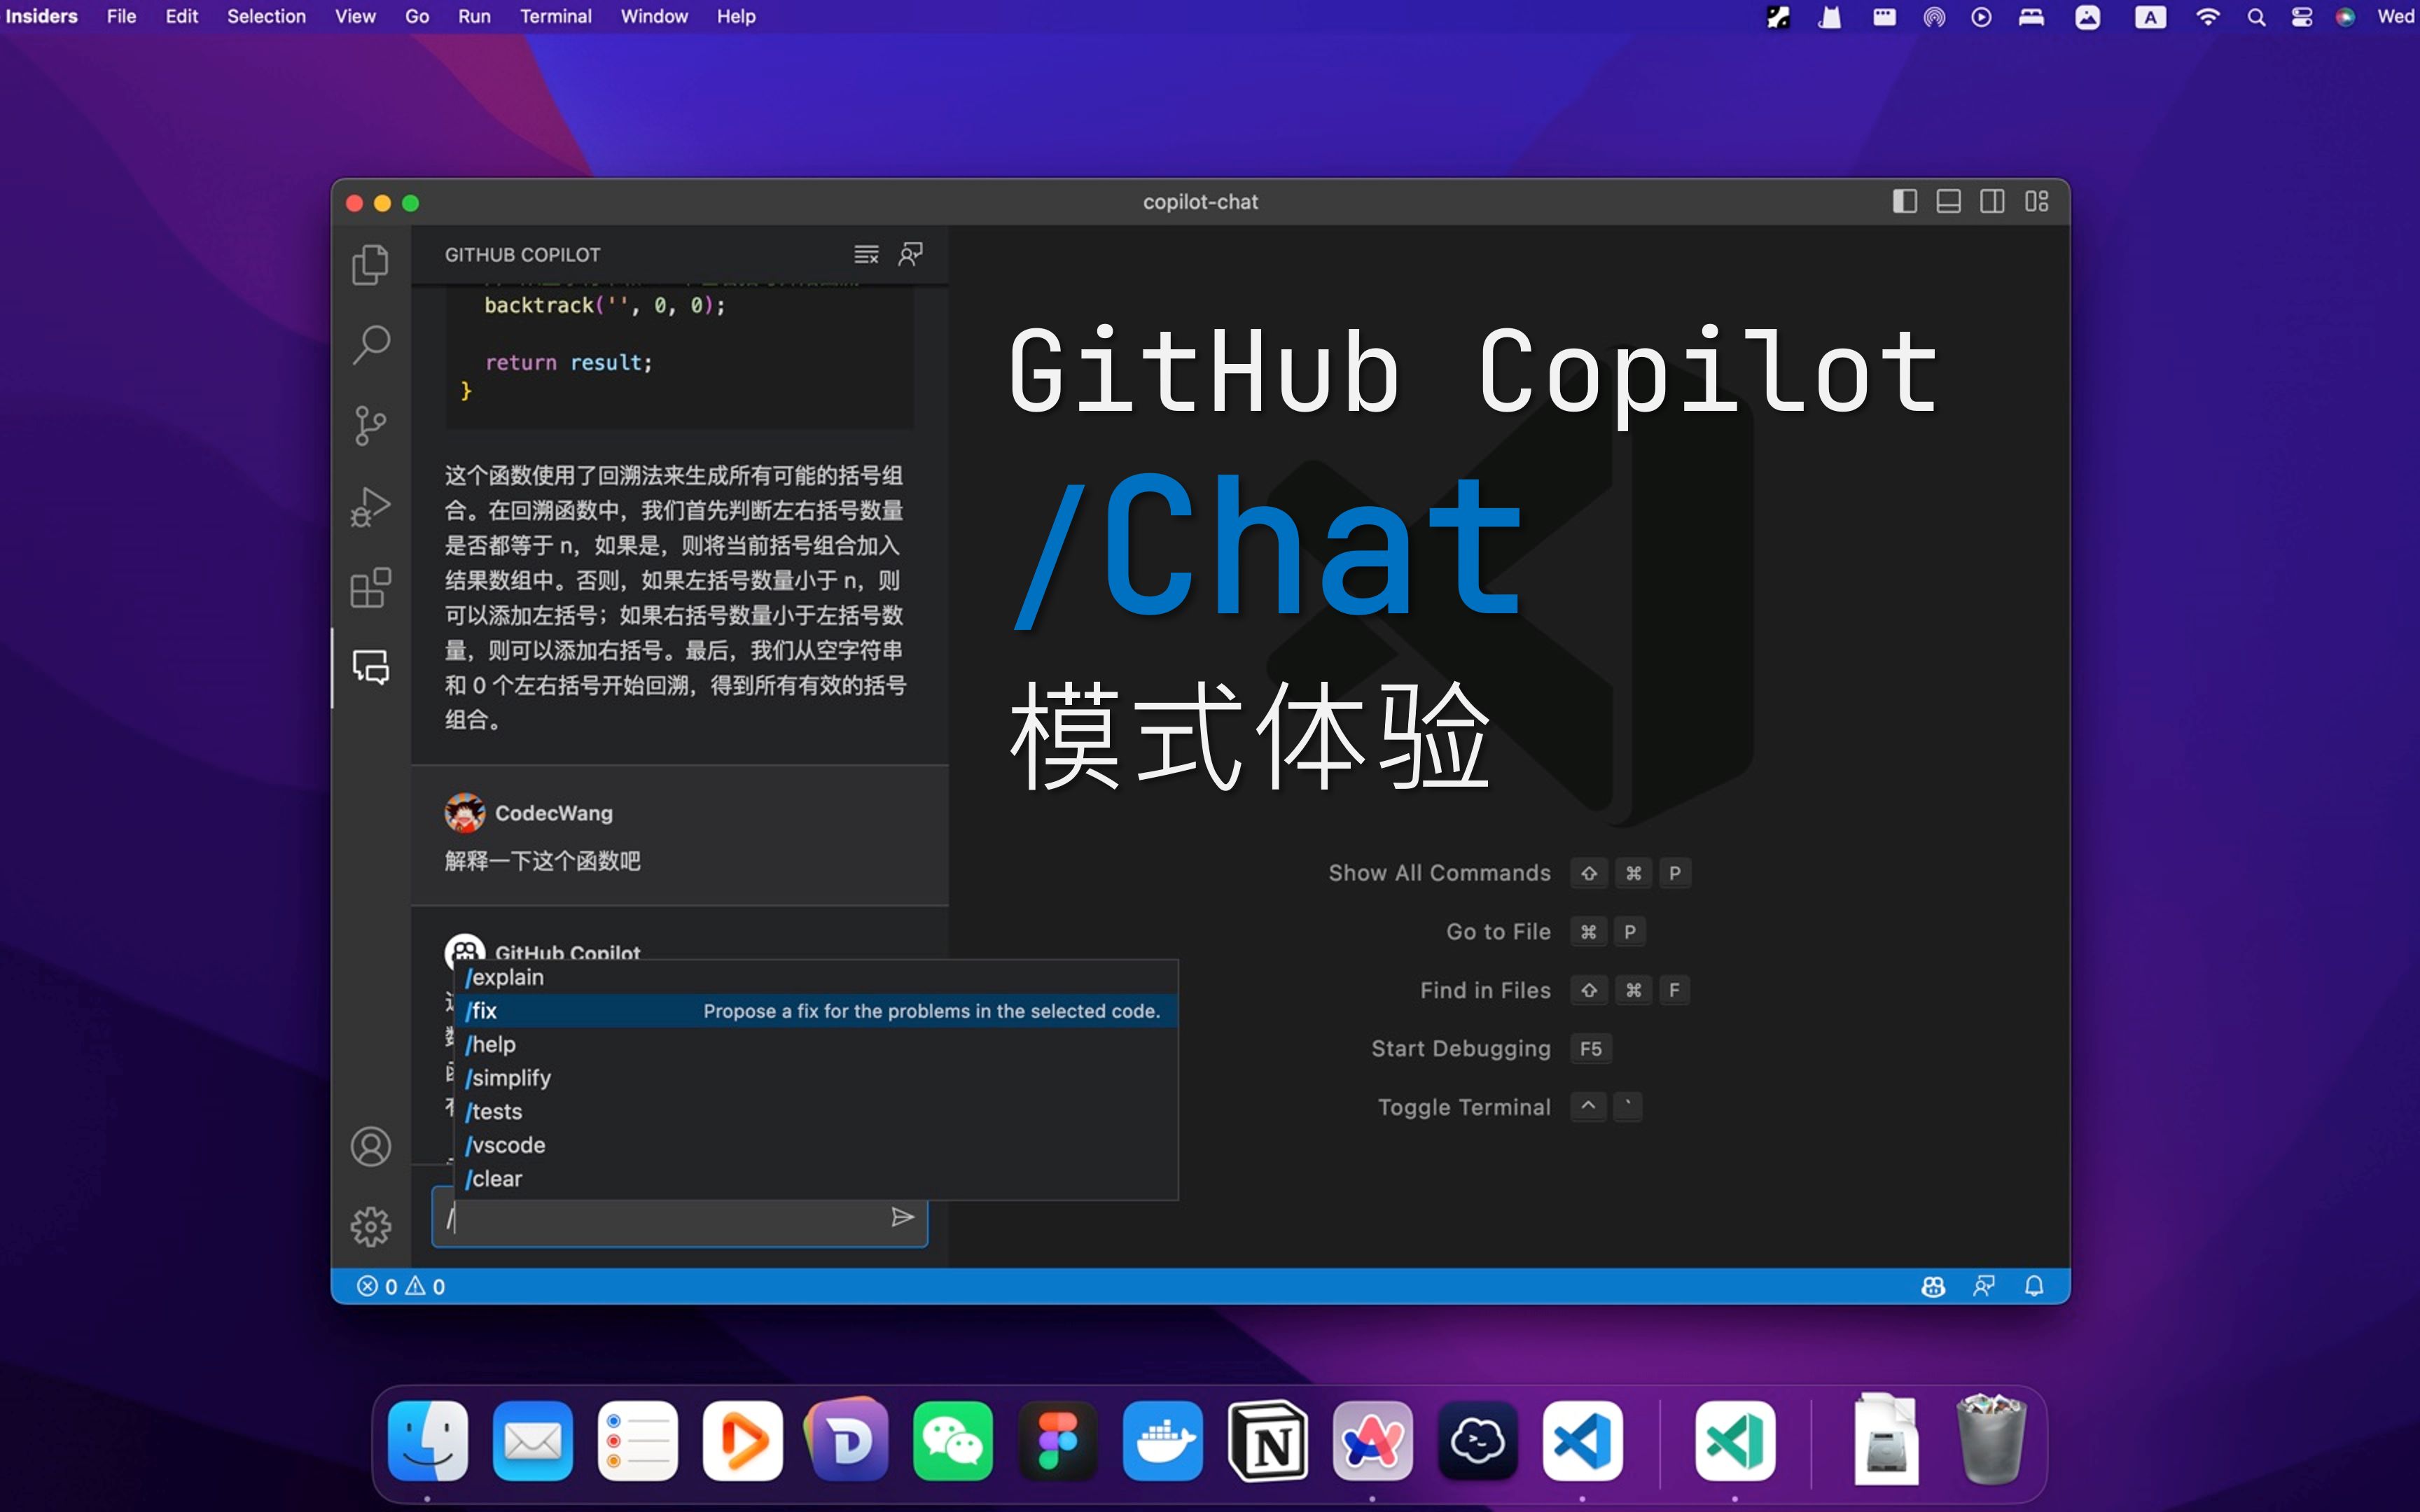The image size is (2420, 1512).
Task: Open the Window menu
Action: coord(654,16)
